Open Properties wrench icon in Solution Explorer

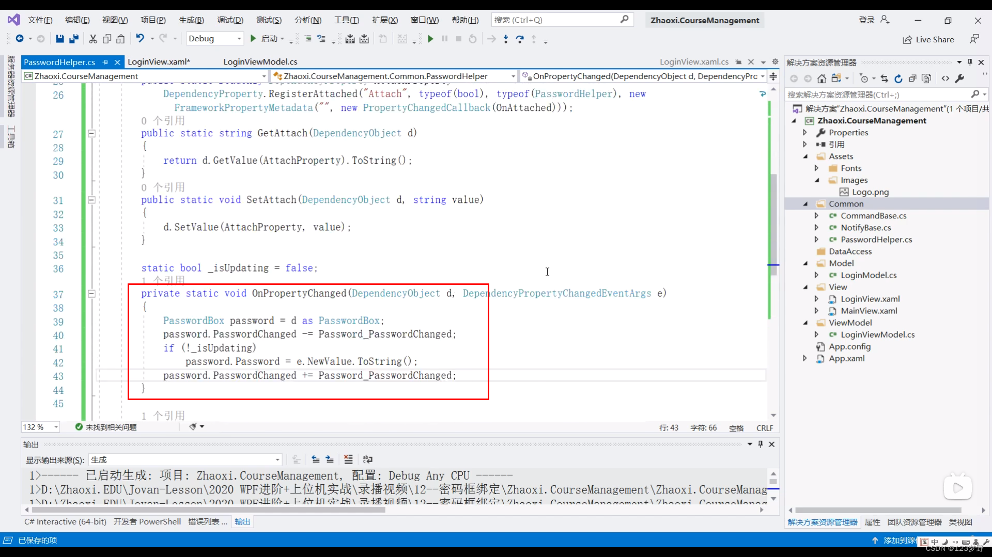click(959, 78)
